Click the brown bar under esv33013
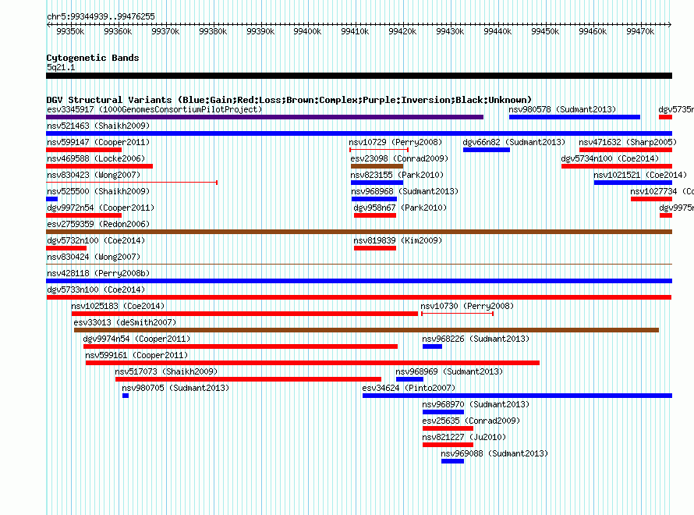694x515 pixels. click(x=366, y=330)
